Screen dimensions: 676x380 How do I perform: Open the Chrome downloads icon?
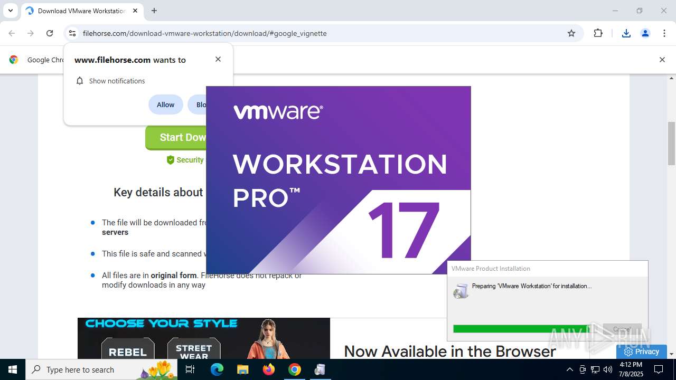(626, 33)
